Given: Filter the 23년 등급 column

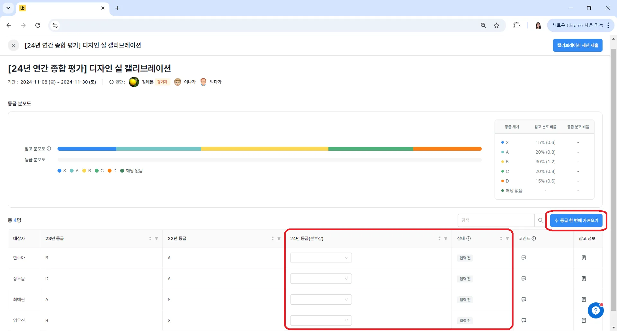Looking at the screenshot, I should pos(156,238).
